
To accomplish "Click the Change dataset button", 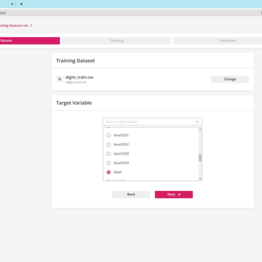I will pyautogui.click(x=230, y=79).
